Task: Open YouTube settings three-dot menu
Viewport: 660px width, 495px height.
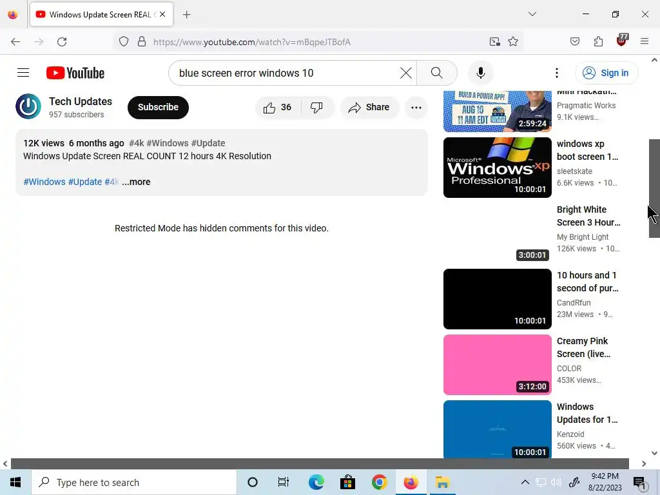Action: tap(556, 73)
